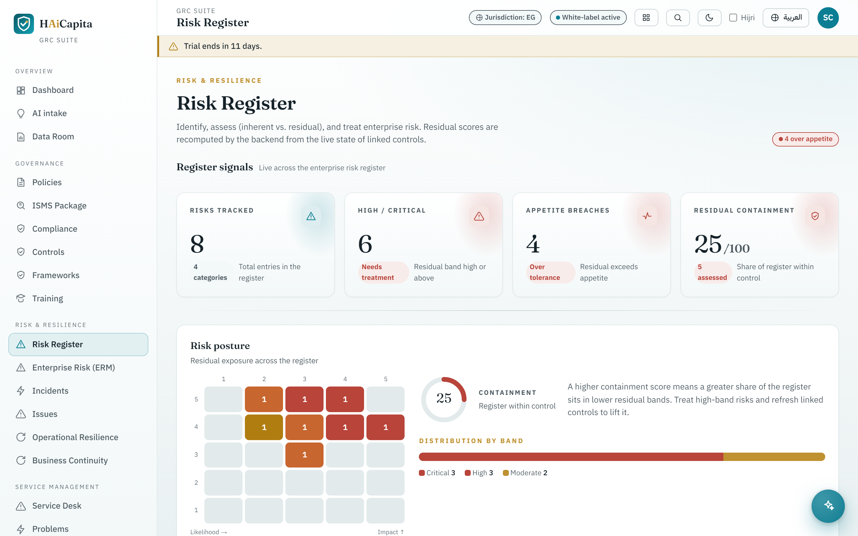Switch language to العربية
The height and width of the screenshot is (536, 858).
click(x=785, y=18)
